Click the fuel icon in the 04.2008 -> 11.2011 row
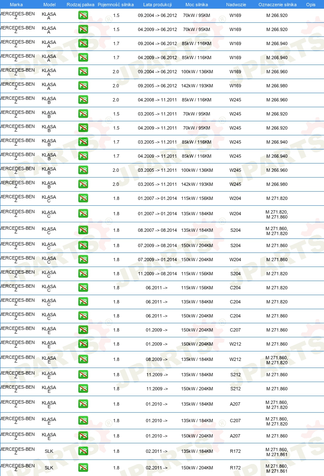324x476 pixels. (x=83, y=100)
